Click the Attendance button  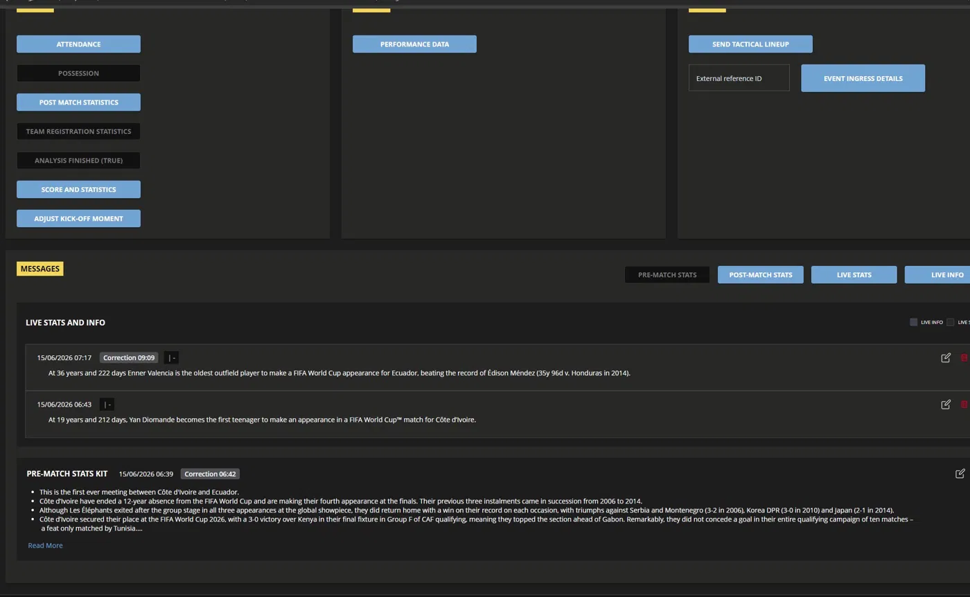pyautogui.click(x=78, y=44)
